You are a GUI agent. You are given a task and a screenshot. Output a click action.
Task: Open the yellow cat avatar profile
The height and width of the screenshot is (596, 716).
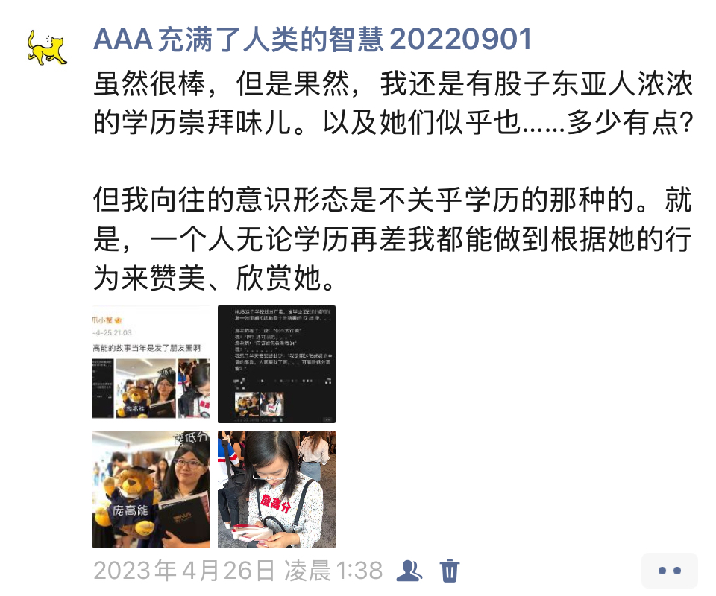47,48
